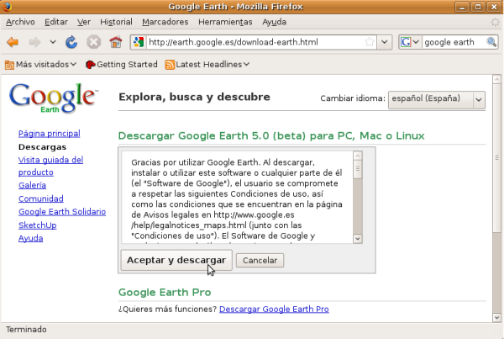
Task: Open the recent pages history dropdown arrow
Action: (53, 42)
